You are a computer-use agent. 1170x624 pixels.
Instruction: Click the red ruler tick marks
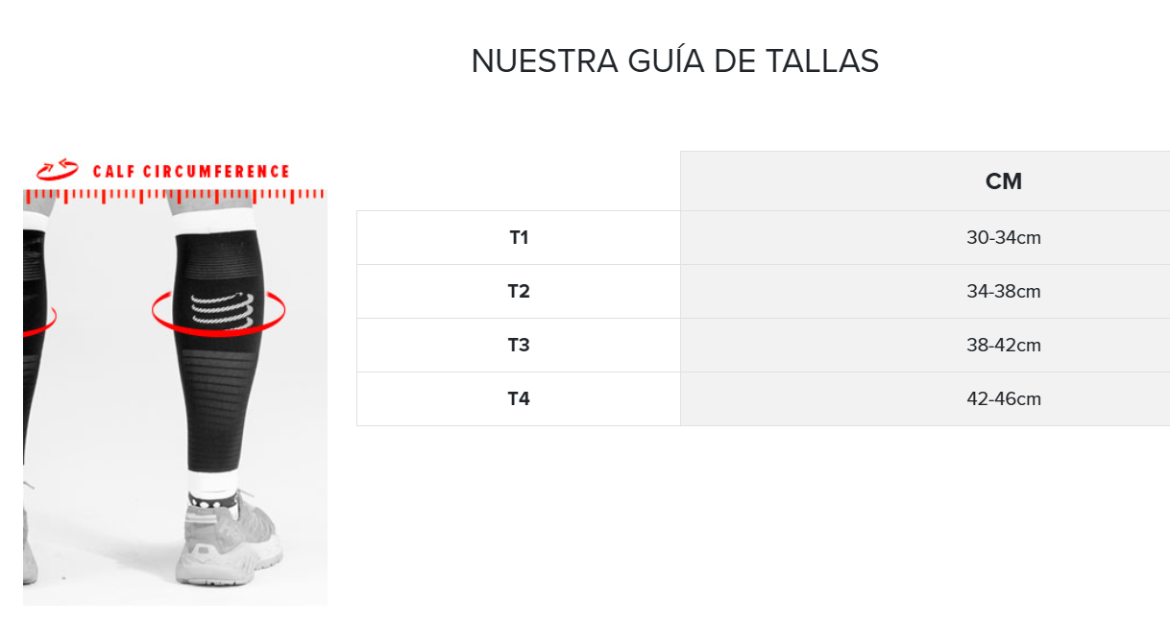tap(174, 195)
